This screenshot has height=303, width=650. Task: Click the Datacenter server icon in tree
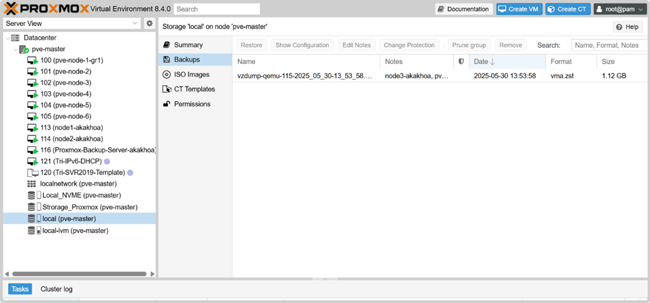[x=15, y=38]
